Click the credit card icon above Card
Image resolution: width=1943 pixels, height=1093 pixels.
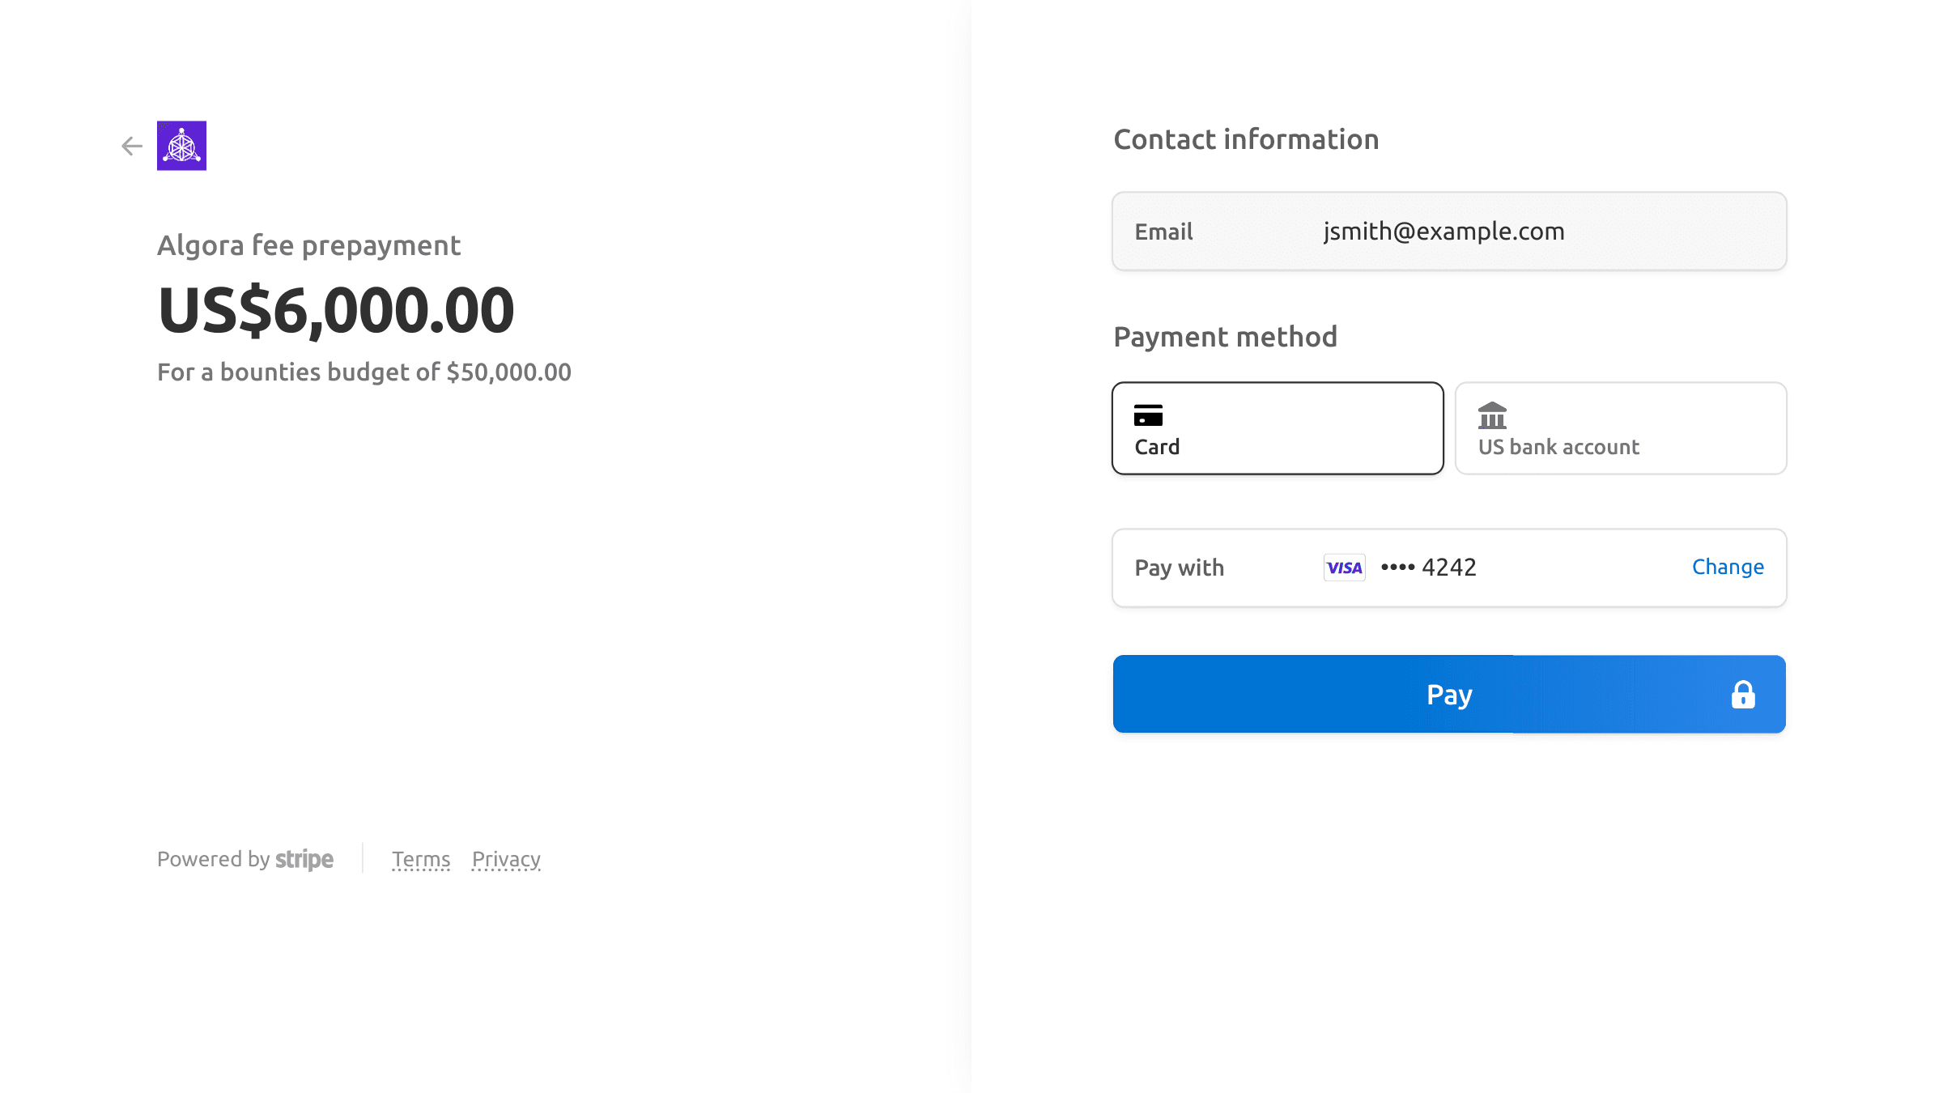click(1148, 415)
